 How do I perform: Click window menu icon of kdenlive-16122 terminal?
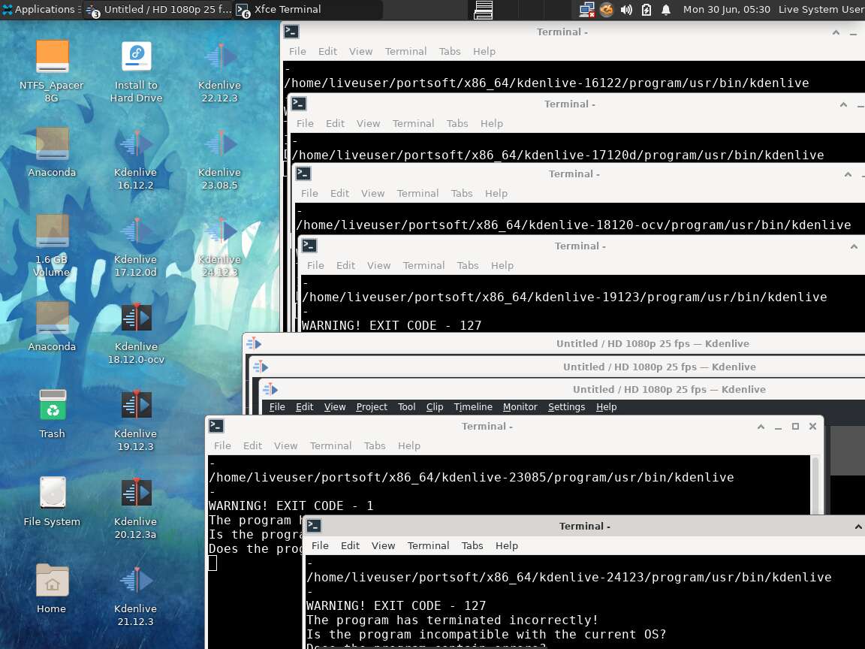click(x=291, y=32)
